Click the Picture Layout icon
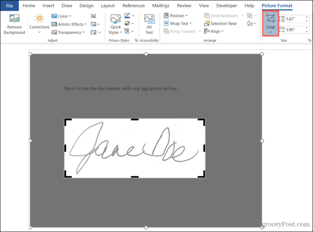The height and width of the screenshot is (232, 313). click(x=127, y=31)
